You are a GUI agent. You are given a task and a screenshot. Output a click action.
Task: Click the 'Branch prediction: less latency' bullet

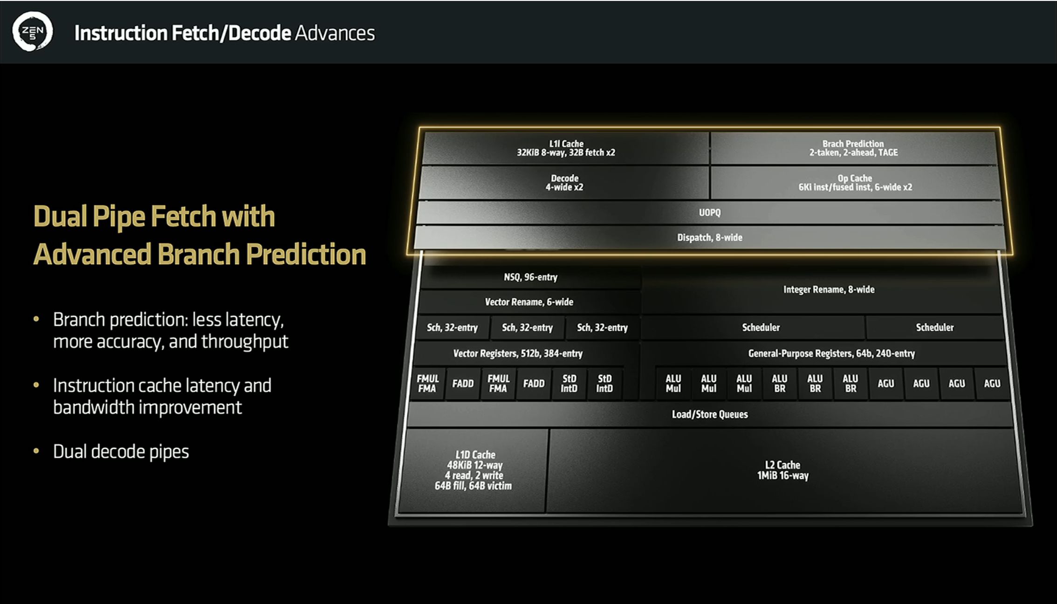pos(171,330)
